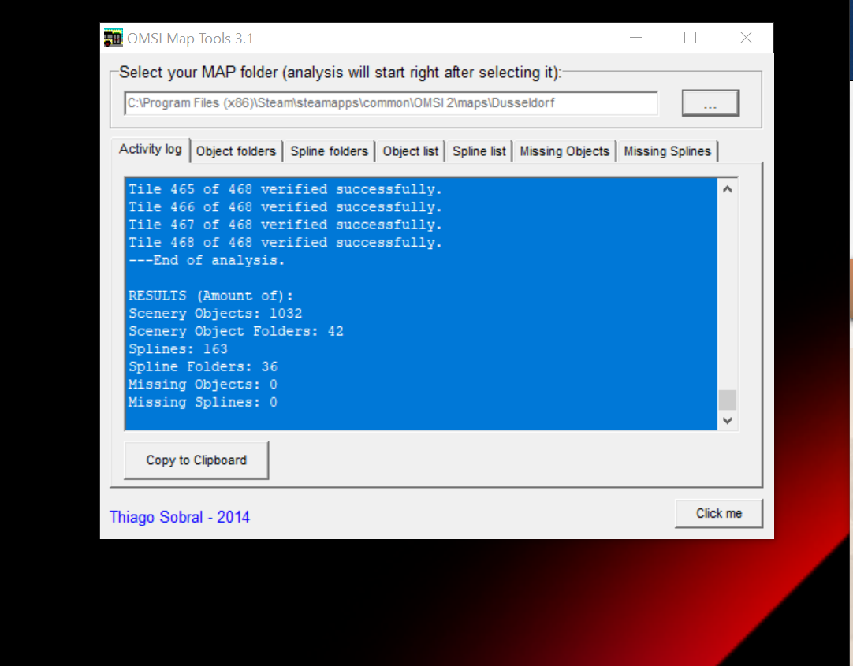Close the OMSI Map Tools window
Screen dimensions: 853x666
746,38
